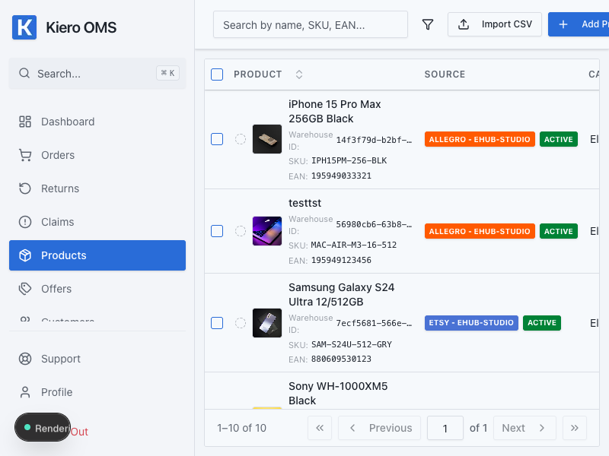Click the Import CSV upload icon
This screenshot has height=456, width=609.
(x=464, y=24)
